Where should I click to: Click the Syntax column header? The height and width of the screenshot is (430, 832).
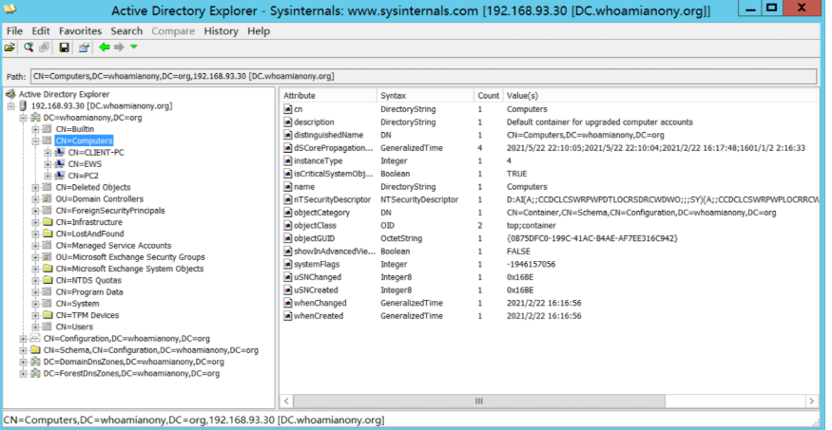[422, 96]
